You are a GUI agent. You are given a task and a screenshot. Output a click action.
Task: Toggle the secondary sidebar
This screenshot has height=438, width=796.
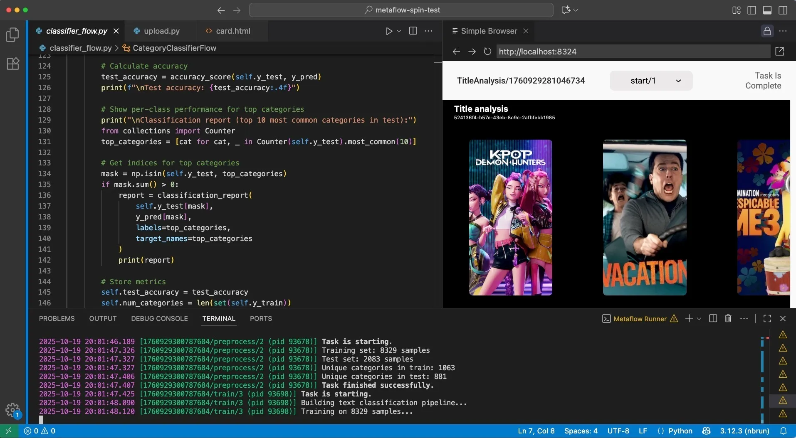tap(784, 10)
